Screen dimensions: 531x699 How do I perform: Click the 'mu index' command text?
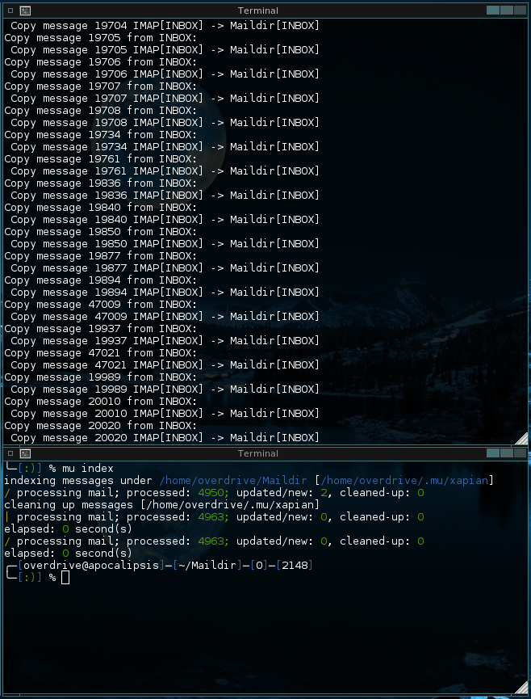pos(88,469)
